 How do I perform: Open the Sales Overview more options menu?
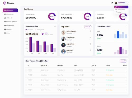(55, 26)
